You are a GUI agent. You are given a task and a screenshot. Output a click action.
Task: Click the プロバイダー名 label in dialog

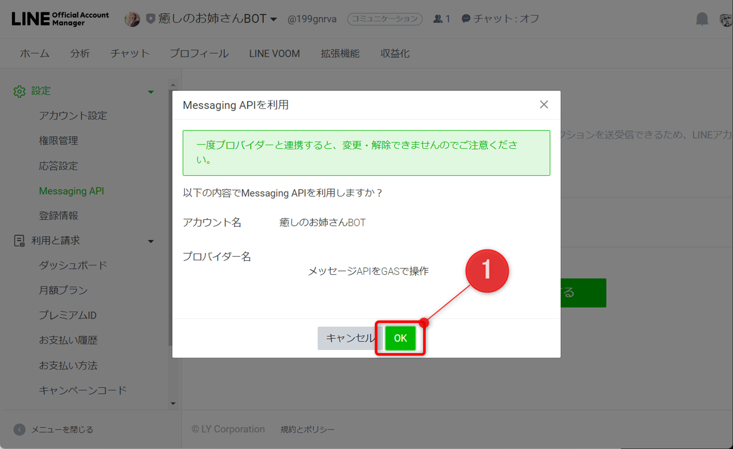point(217,256)
